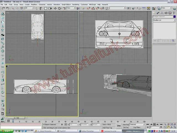Open the Customize menu

(x=84, y=5)
